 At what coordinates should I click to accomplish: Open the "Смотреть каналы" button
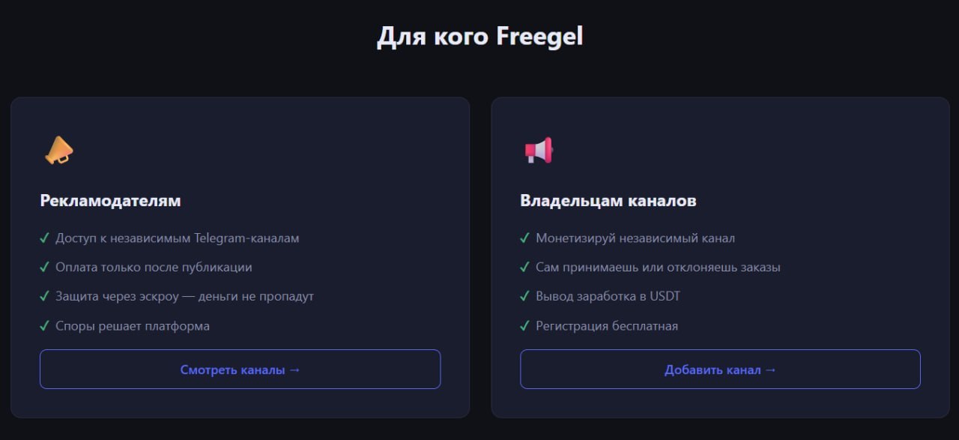click(240, 370)
